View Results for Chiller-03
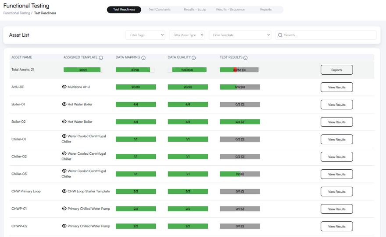The image size is (386, 237). click(x=336, y=174)
